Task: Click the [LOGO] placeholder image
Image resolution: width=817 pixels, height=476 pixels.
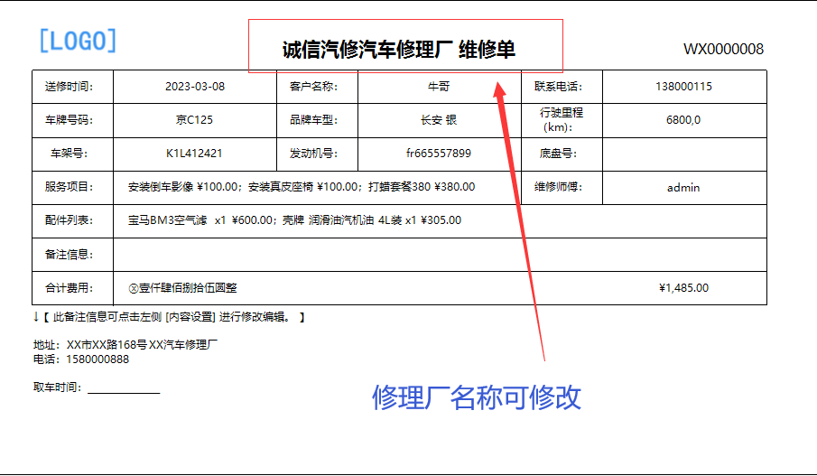Action: 78,41
